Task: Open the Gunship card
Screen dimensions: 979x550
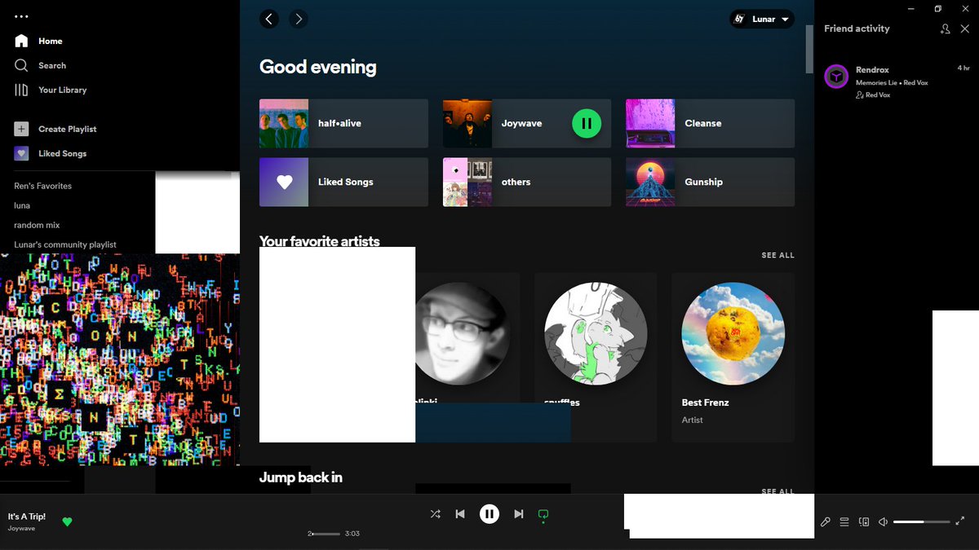Action: 710,182
